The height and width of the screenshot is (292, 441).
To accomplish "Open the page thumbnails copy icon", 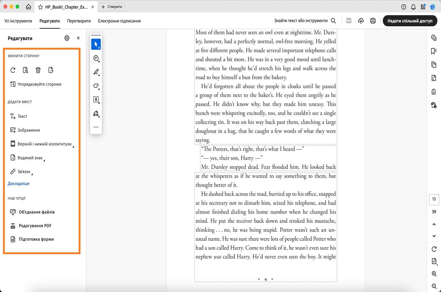I will pos(434,65).
